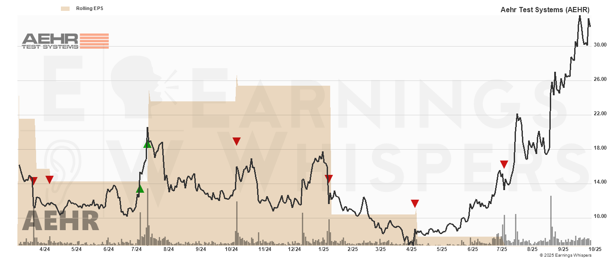Select the second red down-triangle above 4/24
The width and height of the screenshot is (609, 261).
click(50, 179)
